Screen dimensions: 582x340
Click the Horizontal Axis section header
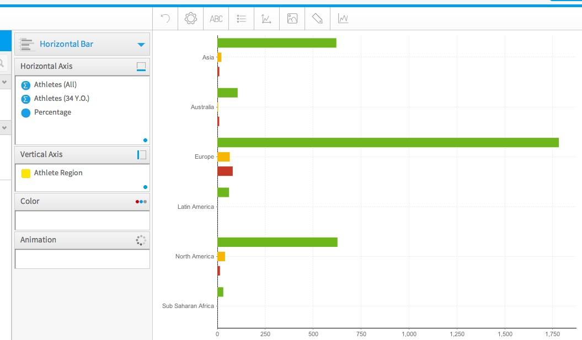(82, 66)
